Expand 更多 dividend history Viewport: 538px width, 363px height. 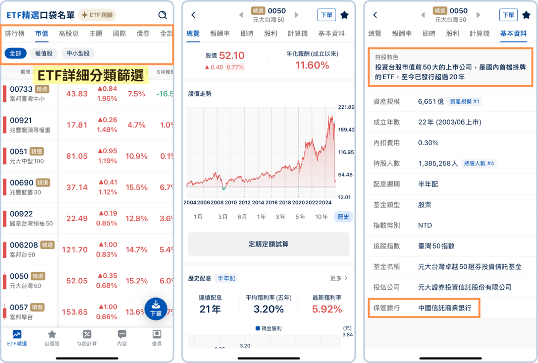(x=339, y=278)
